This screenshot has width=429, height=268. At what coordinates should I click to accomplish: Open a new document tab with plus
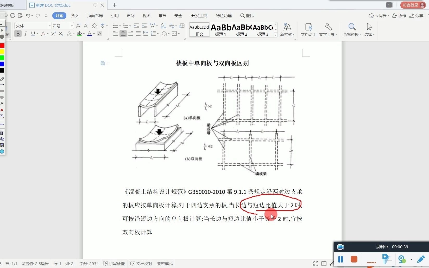point(115,5)
